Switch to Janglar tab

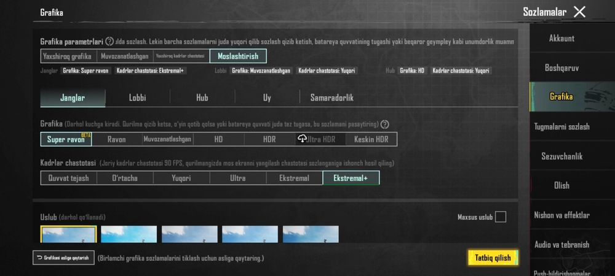(73, 98)
